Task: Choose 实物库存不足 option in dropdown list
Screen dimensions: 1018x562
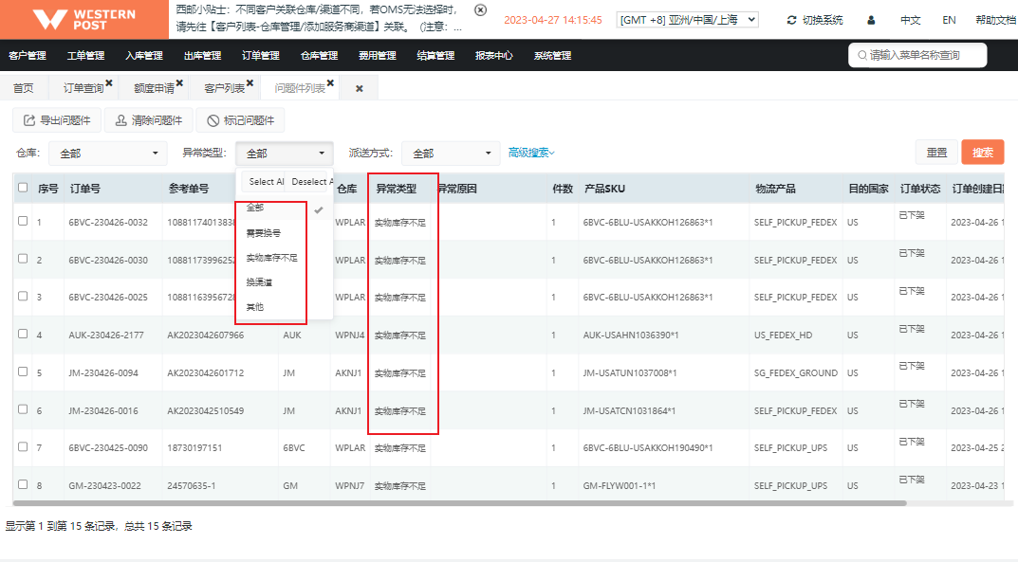Action: (271, 258)
